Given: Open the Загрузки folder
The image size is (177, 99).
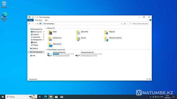Looking at the screenshot, I should point(109,33).
